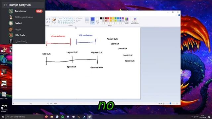Click faxboi's avatar picture

pyautogui.click(x=11, y=23)
